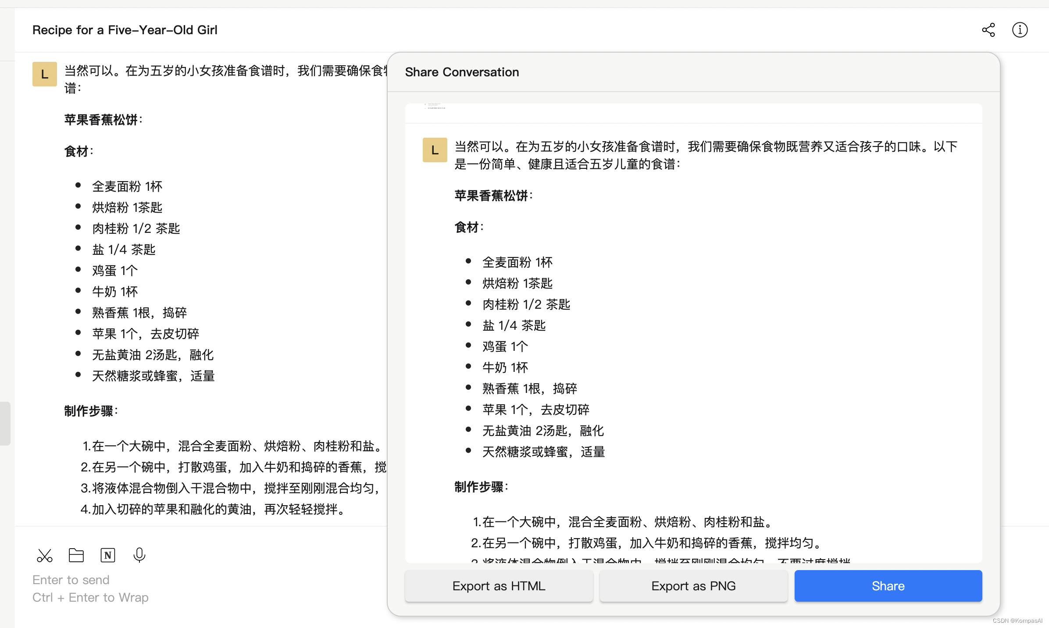
Task: Click the scissors clip icon
Action: tap(44, 555)
